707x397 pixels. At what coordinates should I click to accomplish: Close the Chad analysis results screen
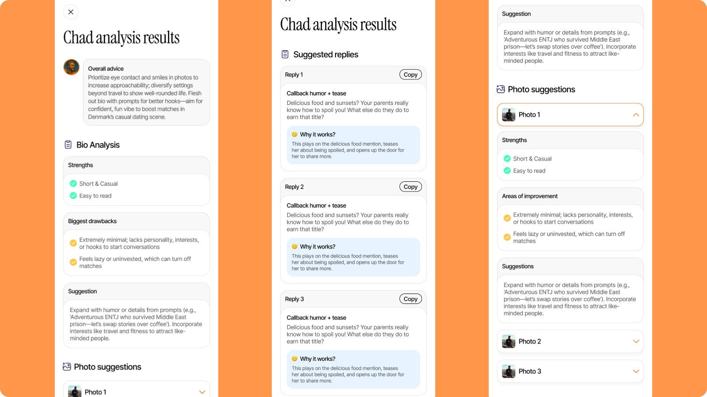click(x=71, y=12)
